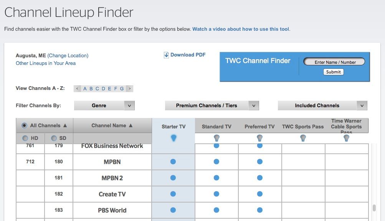Click MPBN Standard TV dot
Screen dimensions: 385x221
[x=216, y=161]
